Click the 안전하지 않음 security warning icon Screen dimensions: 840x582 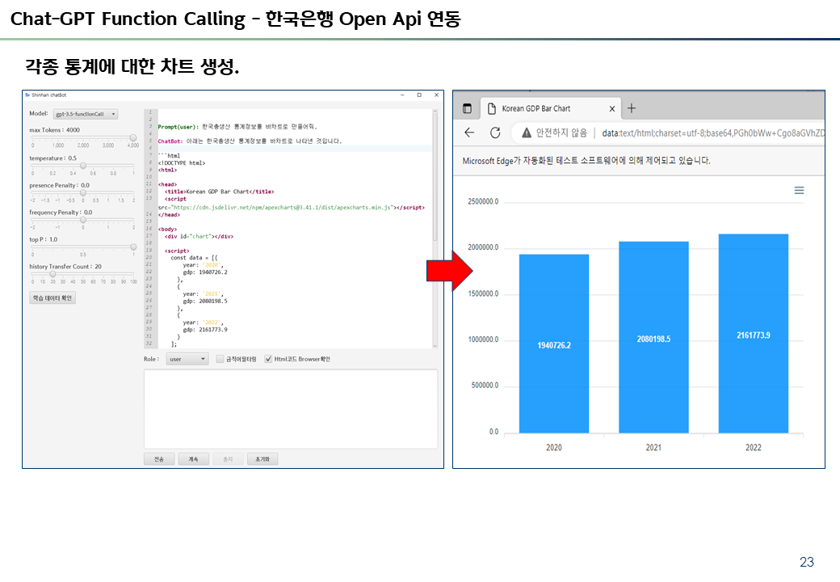pos(527,133)
